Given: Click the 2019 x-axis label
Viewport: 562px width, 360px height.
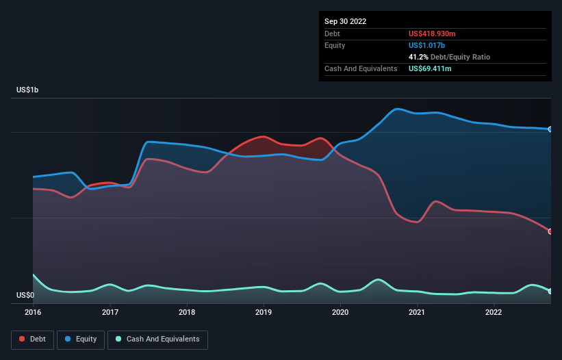Looking at the screenshot, I should click(264, 312).
